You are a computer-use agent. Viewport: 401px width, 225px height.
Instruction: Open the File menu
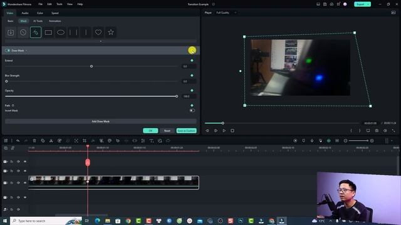[x=40, y=4]
